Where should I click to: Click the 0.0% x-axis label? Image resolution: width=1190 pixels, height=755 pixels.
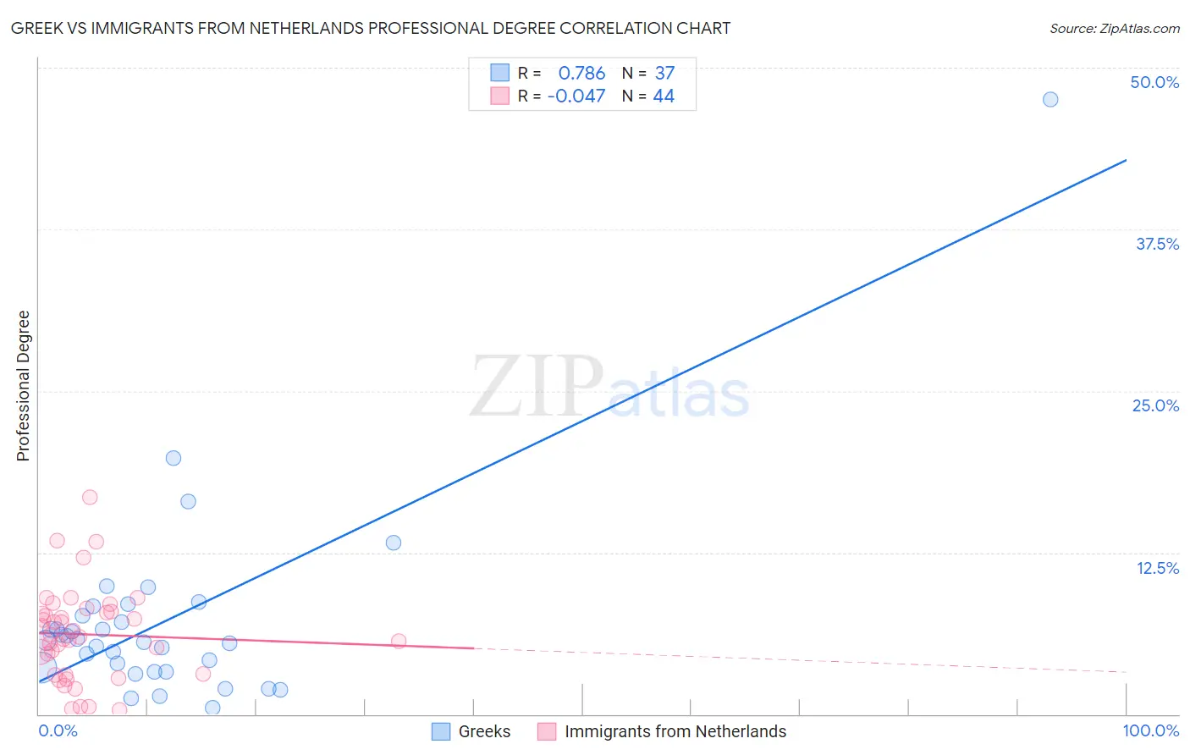click(58, 730)
